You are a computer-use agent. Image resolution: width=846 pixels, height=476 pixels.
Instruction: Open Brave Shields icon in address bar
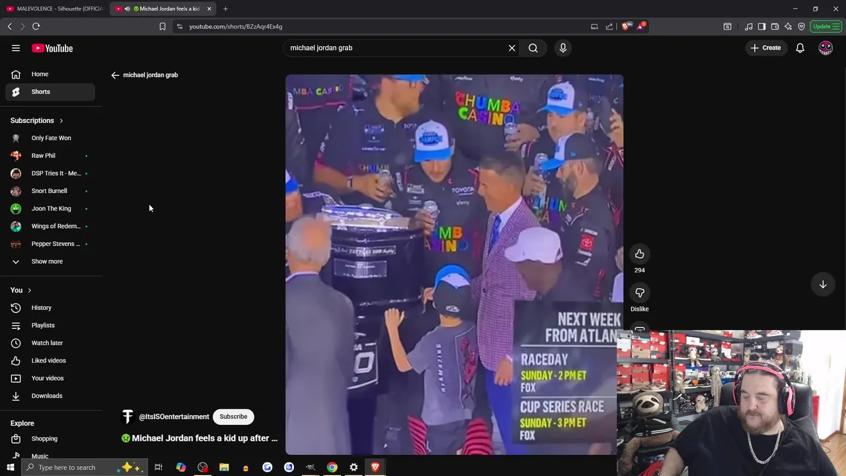click(626, 26)
